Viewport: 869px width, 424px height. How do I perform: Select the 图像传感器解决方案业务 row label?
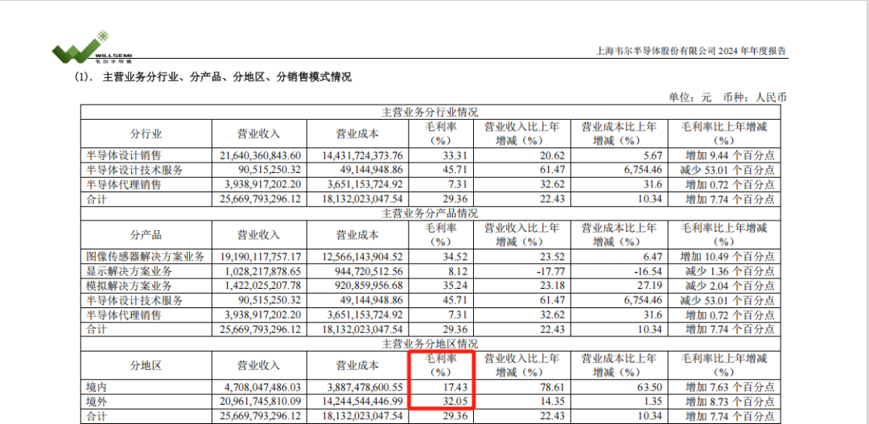(145, 257)
